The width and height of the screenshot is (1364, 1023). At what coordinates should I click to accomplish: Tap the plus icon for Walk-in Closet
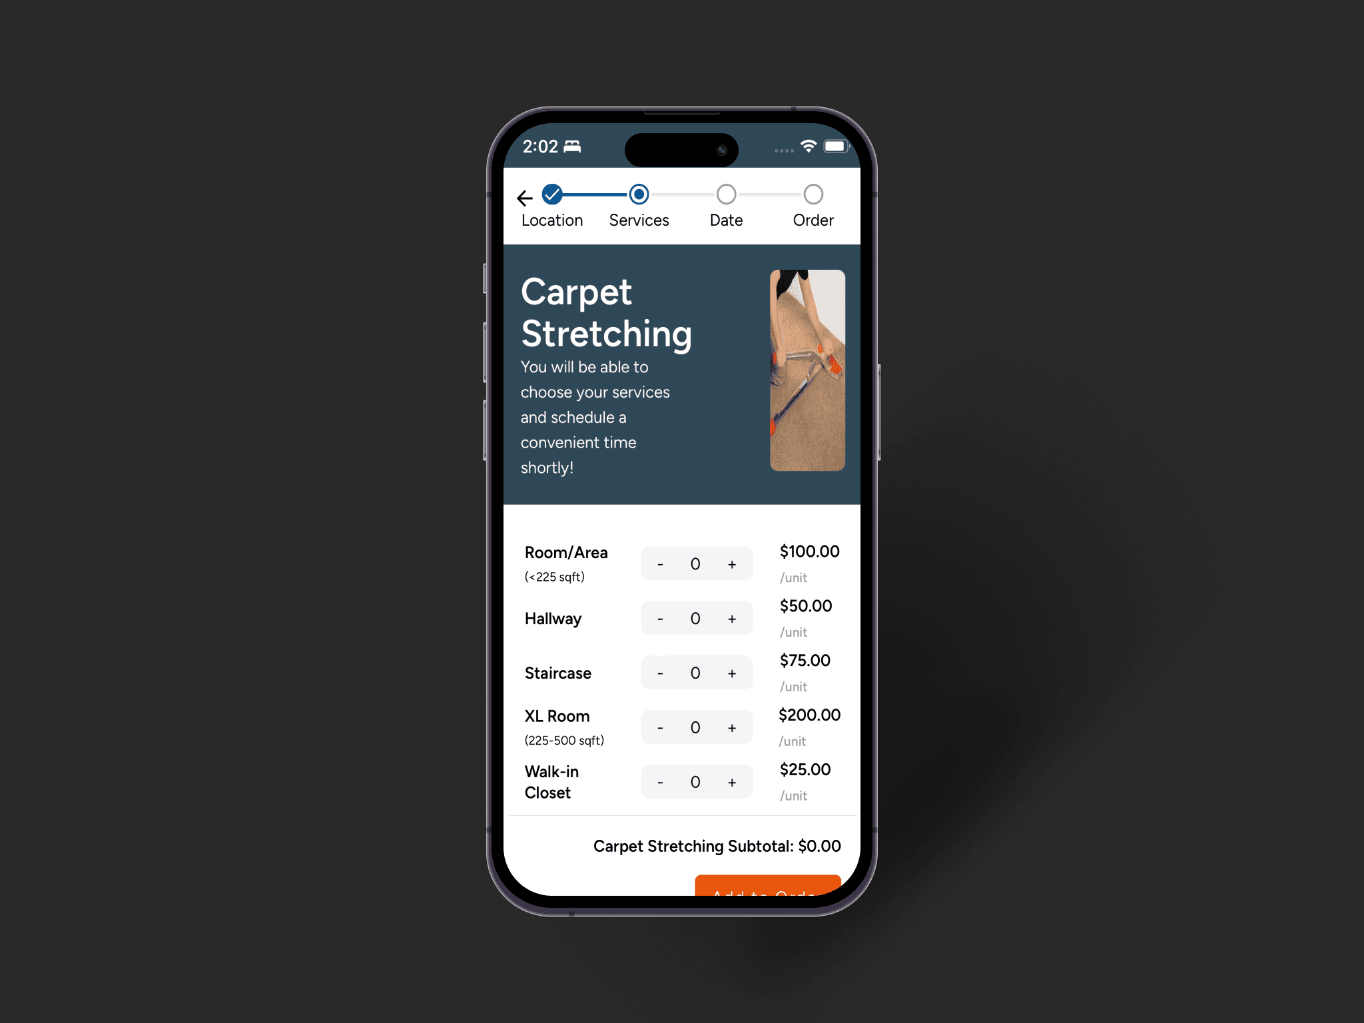click(731, 783)
